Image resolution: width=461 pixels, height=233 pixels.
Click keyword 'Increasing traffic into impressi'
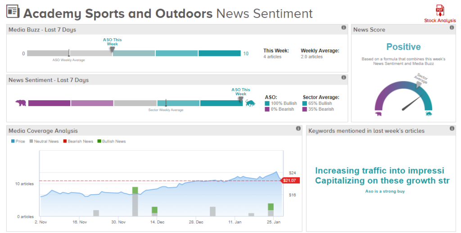pyautogui.click(x=380, y=171)
